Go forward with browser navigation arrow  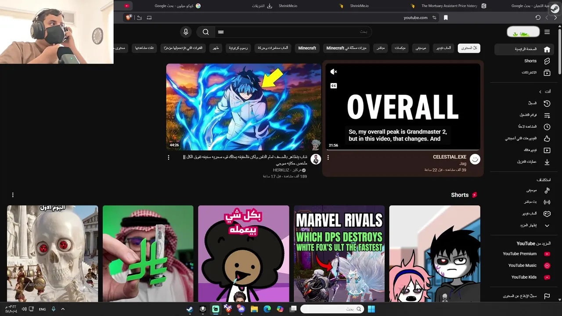tap(547, 18)
